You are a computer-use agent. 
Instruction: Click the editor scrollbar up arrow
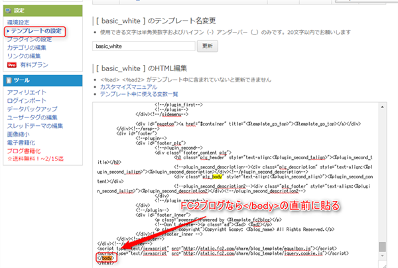click(382, 107)
